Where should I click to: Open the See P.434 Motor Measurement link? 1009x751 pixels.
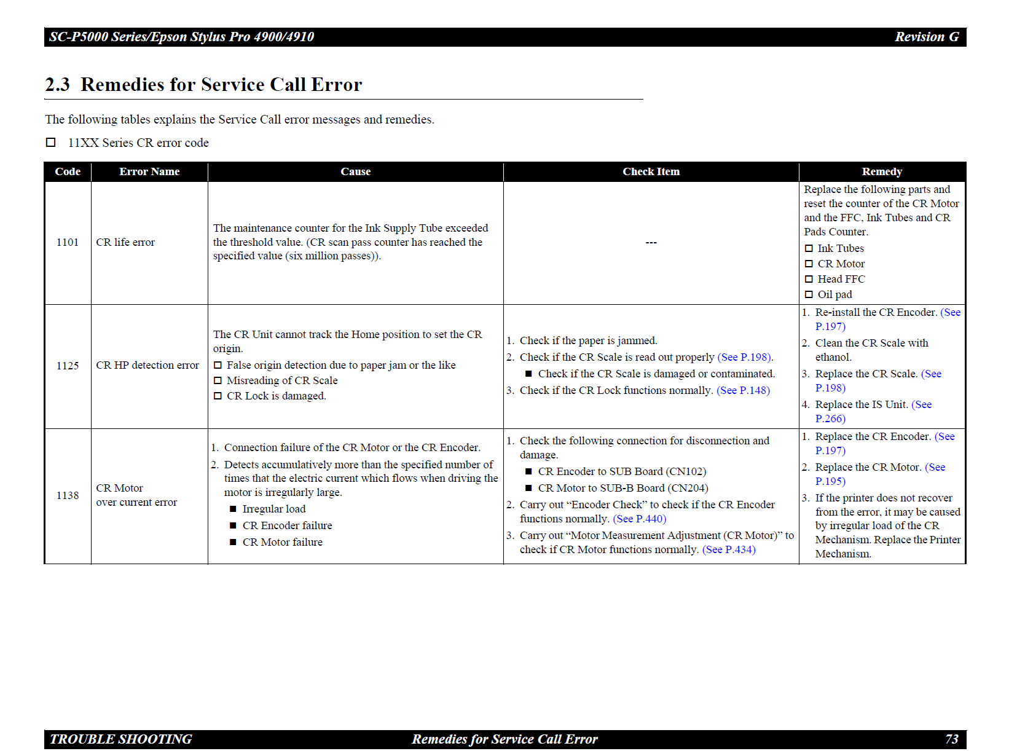pos(729,549)
